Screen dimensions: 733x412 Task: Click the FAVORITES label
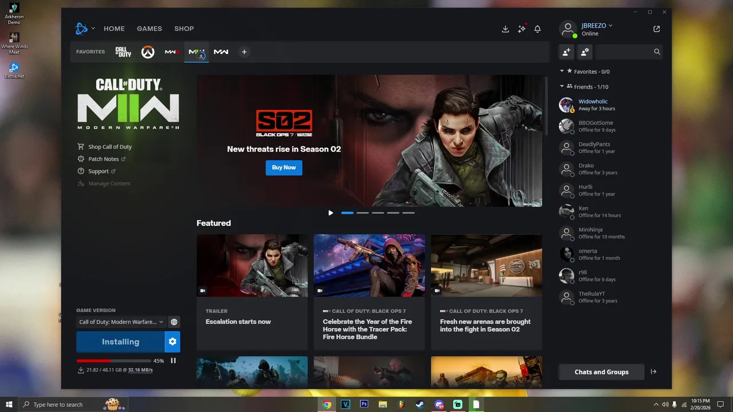pos(90,52)
